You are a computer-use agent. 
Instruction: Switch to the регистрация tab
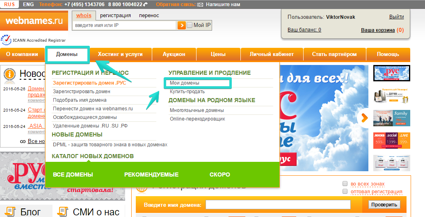(x=115, y=16)
